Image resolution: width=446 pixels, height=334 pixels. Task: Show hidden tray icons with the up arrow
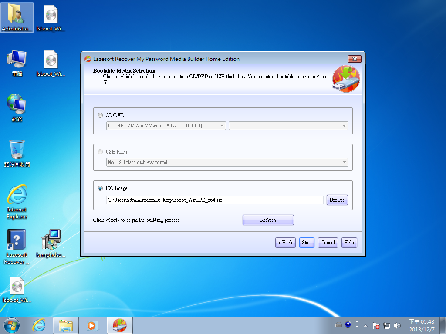coord(365,326)
